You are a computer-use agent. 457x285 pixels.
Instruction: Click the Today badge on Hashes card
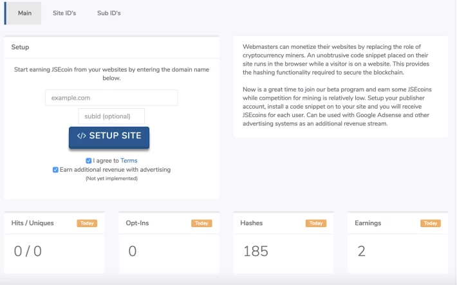(316, 223)
